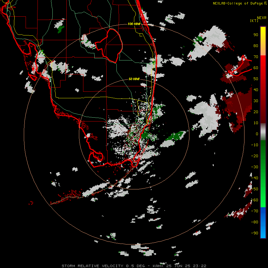Click the -60 value on velocity scale
Image resolution: width=268 pixels, height=268 pixels.
(255, 200)
